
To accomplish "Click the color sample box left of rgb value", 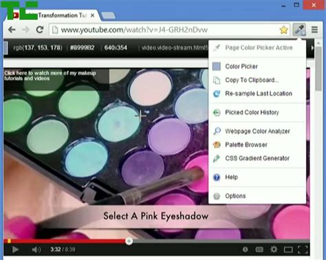I will [6, 47].
